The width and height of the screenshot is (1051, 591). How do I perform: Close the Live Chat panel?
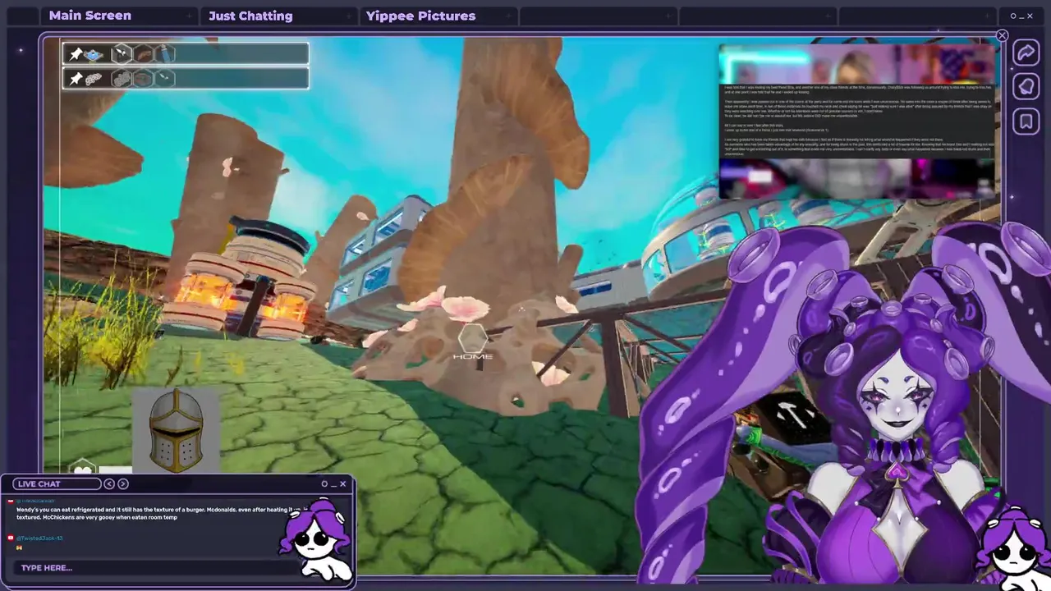click(342, 483)
